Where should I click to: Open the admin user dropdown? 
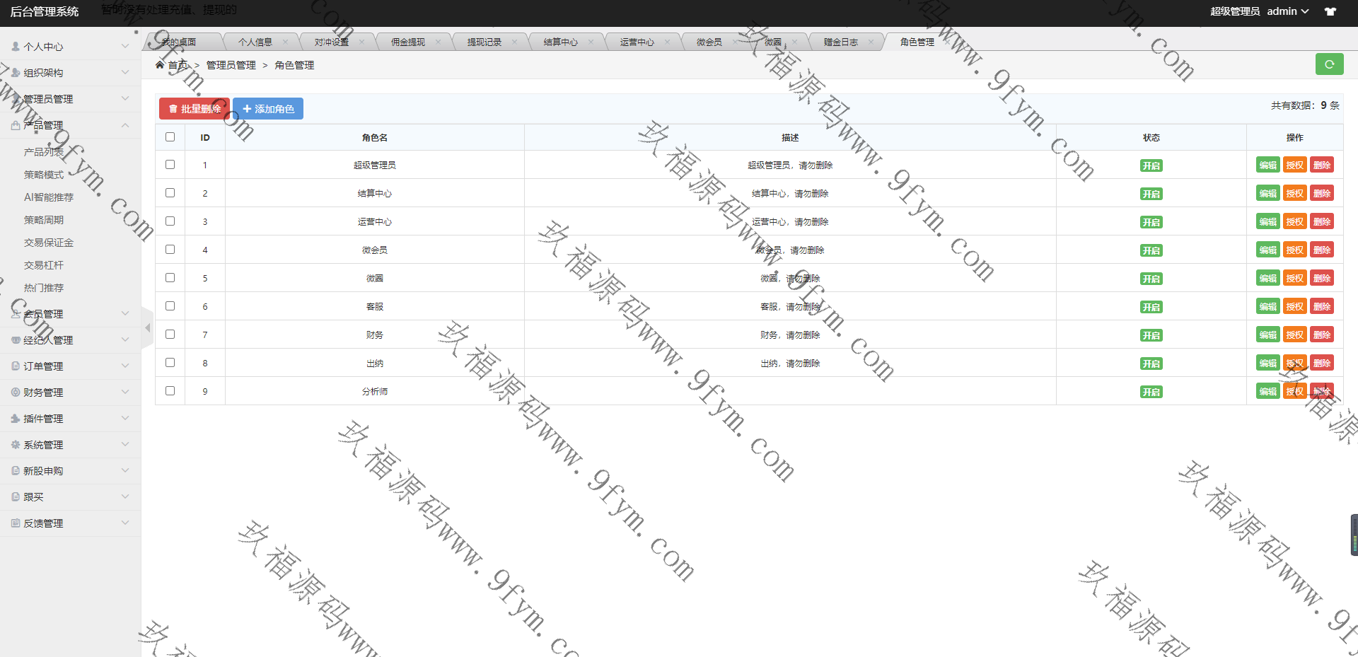pyautogui.click(x=1287, y=11)
